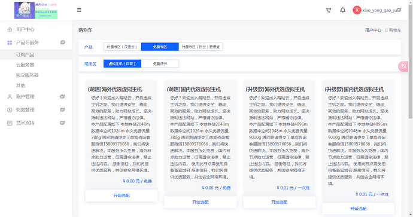Click the 账户管理 person icon

point(10,96)
